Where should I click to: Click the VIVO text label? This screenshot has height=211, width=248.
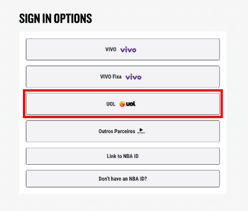pos(111,49)
